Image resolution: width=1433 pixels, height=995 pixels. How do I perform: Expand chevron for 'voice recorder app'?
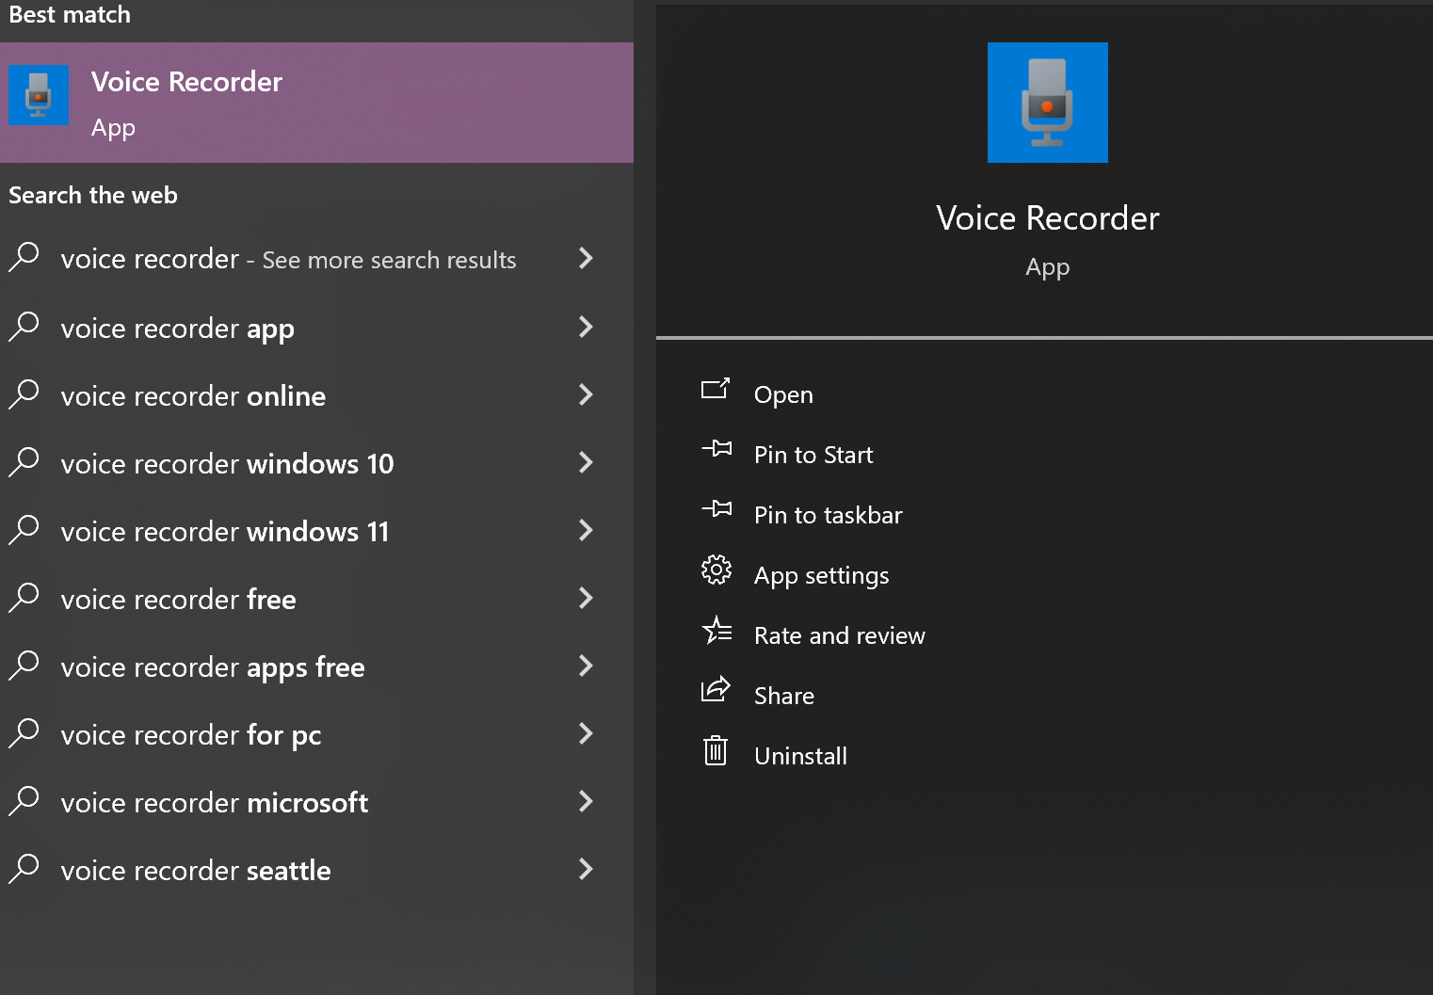pyautogui.click(x=586, y=327)
